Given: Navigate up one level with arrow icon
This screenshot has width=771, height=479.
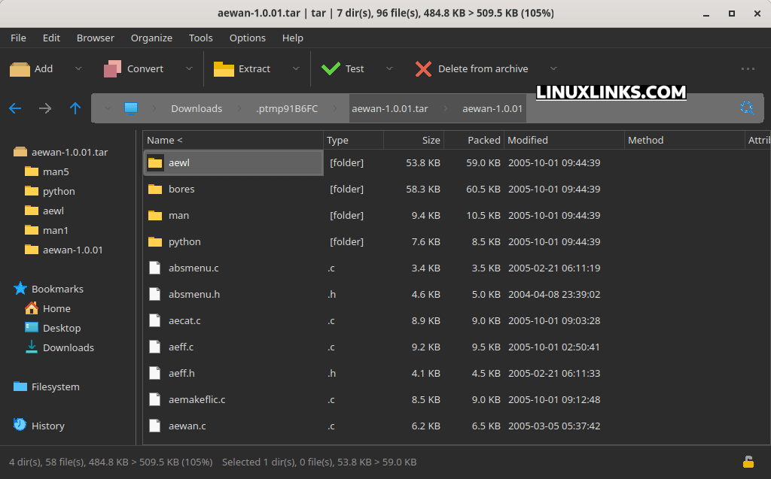Looking at the screenshot, I should pyautogui.click(x=75, y=108).
